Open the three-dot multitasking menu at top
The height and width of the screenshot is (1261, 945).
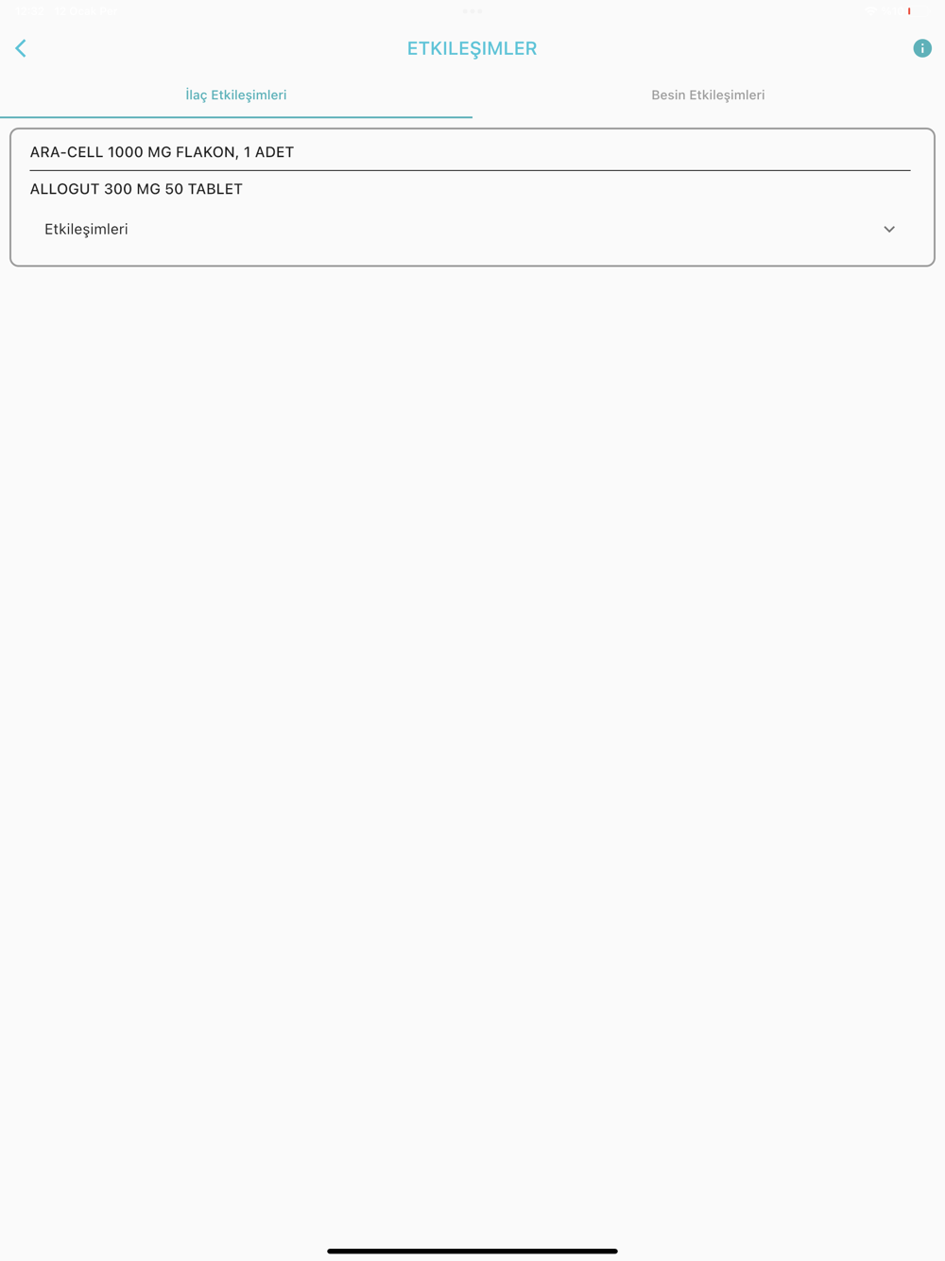(472, 11)
